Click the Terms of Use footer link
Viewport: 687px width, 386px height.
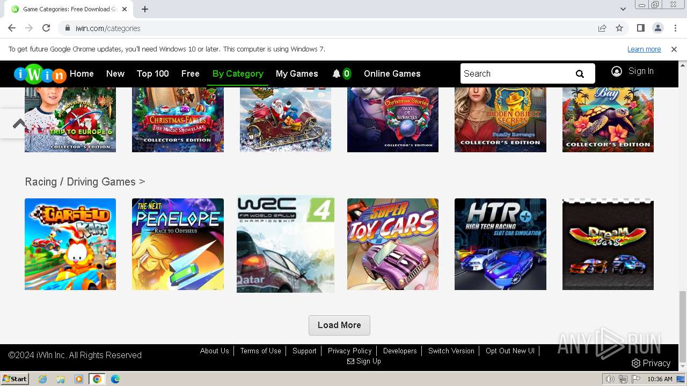click(261, 351)
